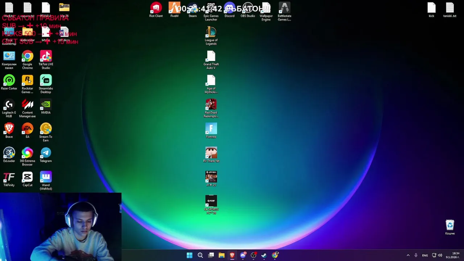Select the EA SPORTS FC 26 shortcut
Image resolution: width=464 pixels, height=261 pixels.
pos(211,205)
